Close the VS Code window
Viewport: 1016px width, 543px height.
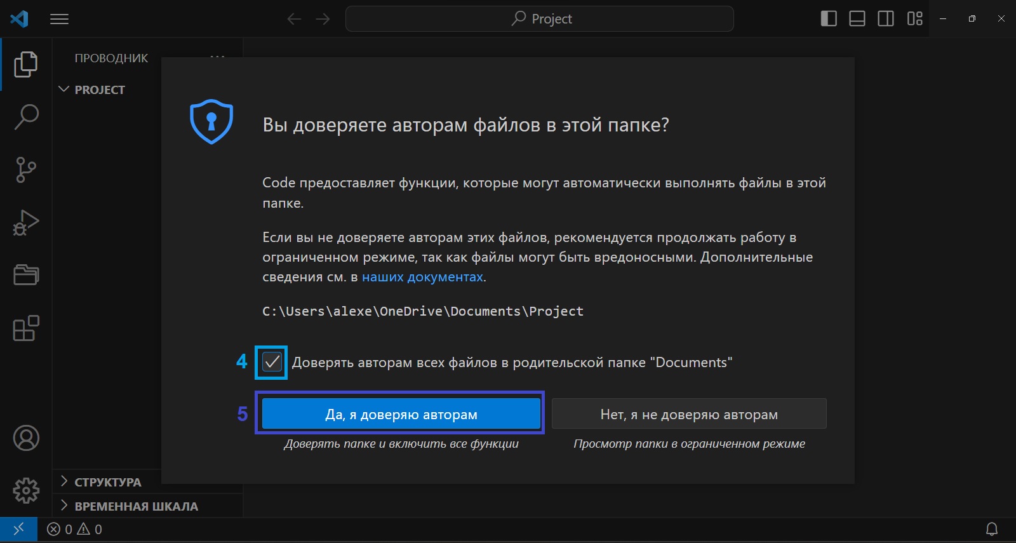click(x=1001, y=18)
